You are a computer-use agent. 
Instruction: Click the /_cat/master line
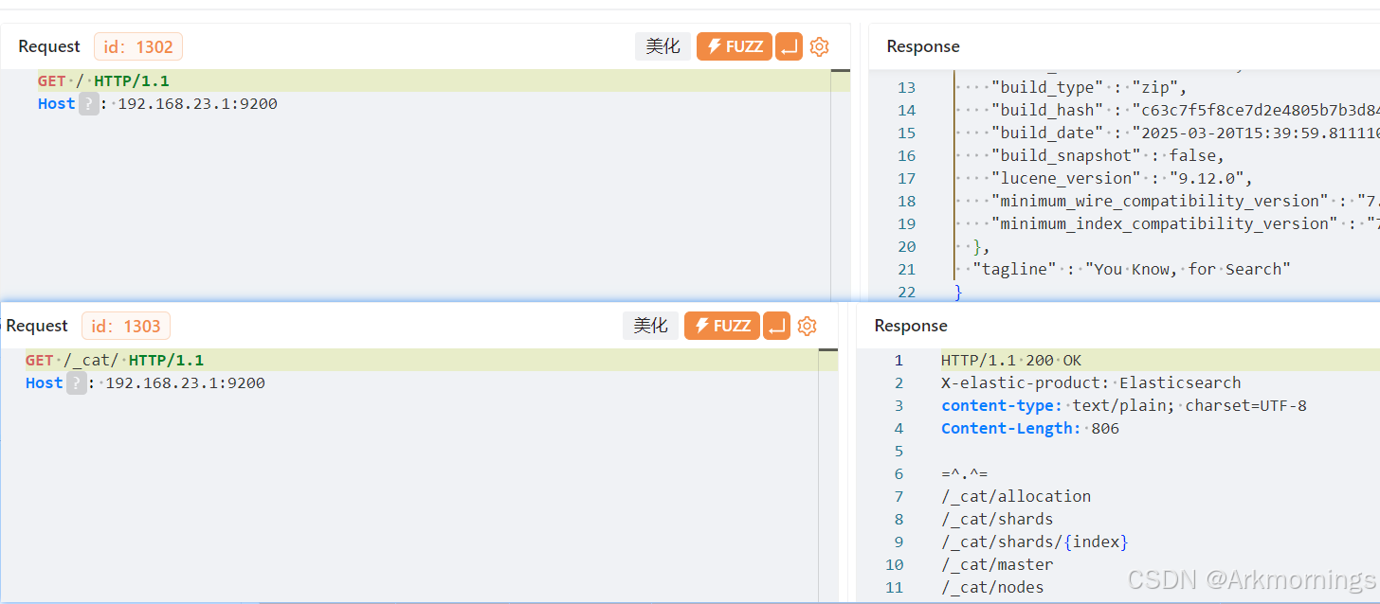click(x=997, y=565)
